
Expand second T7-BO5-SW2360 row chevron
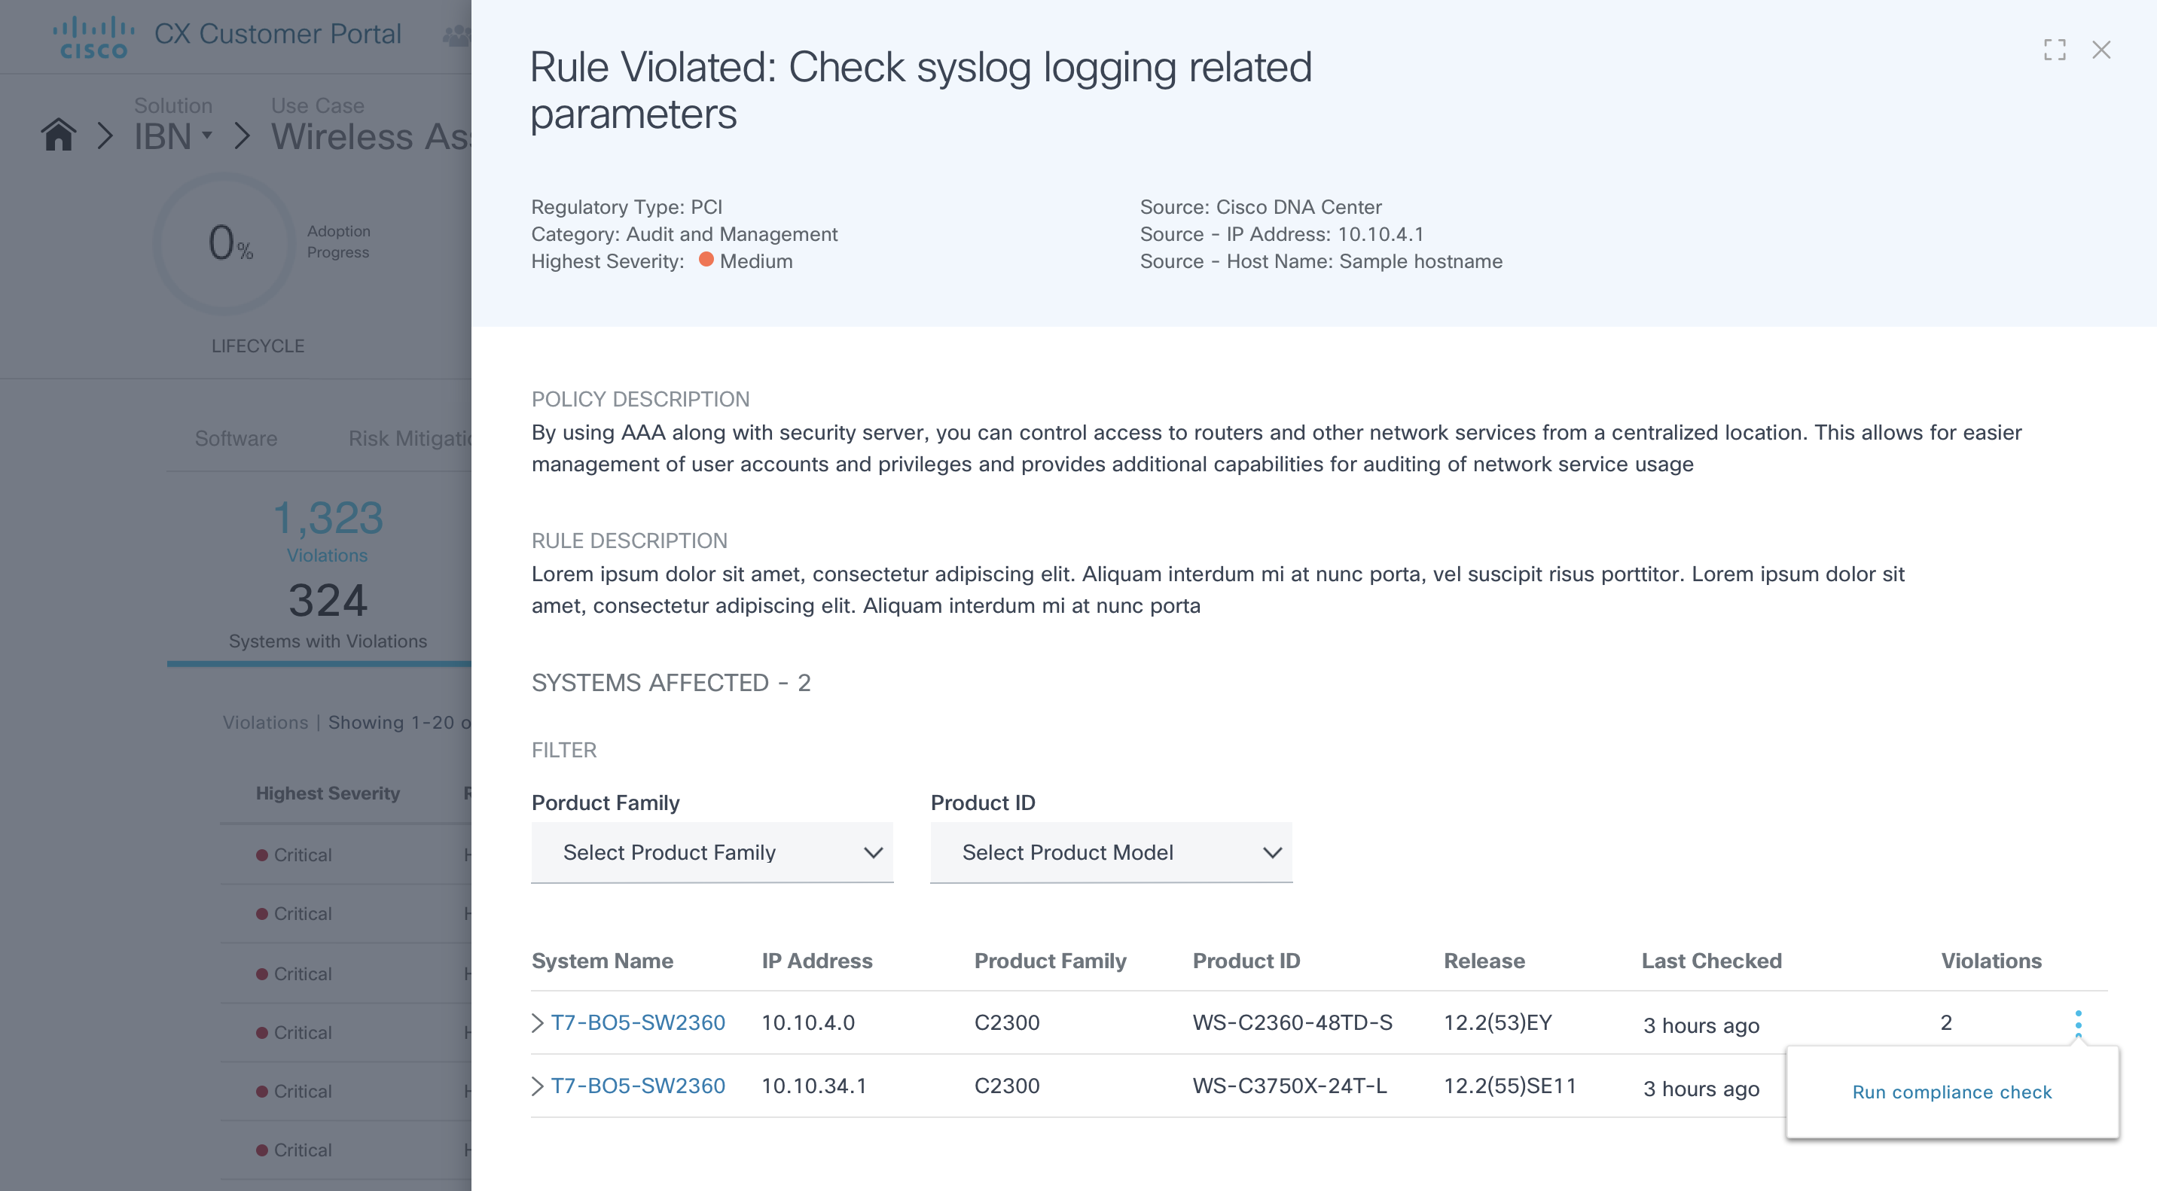coord(538,1086)
